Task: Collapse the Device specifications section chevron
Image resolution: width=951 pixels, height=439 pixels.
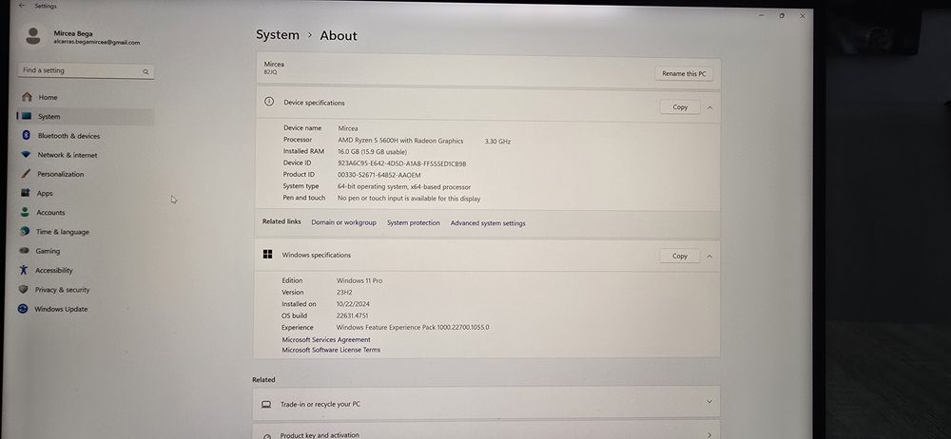Action: (709, 108)
